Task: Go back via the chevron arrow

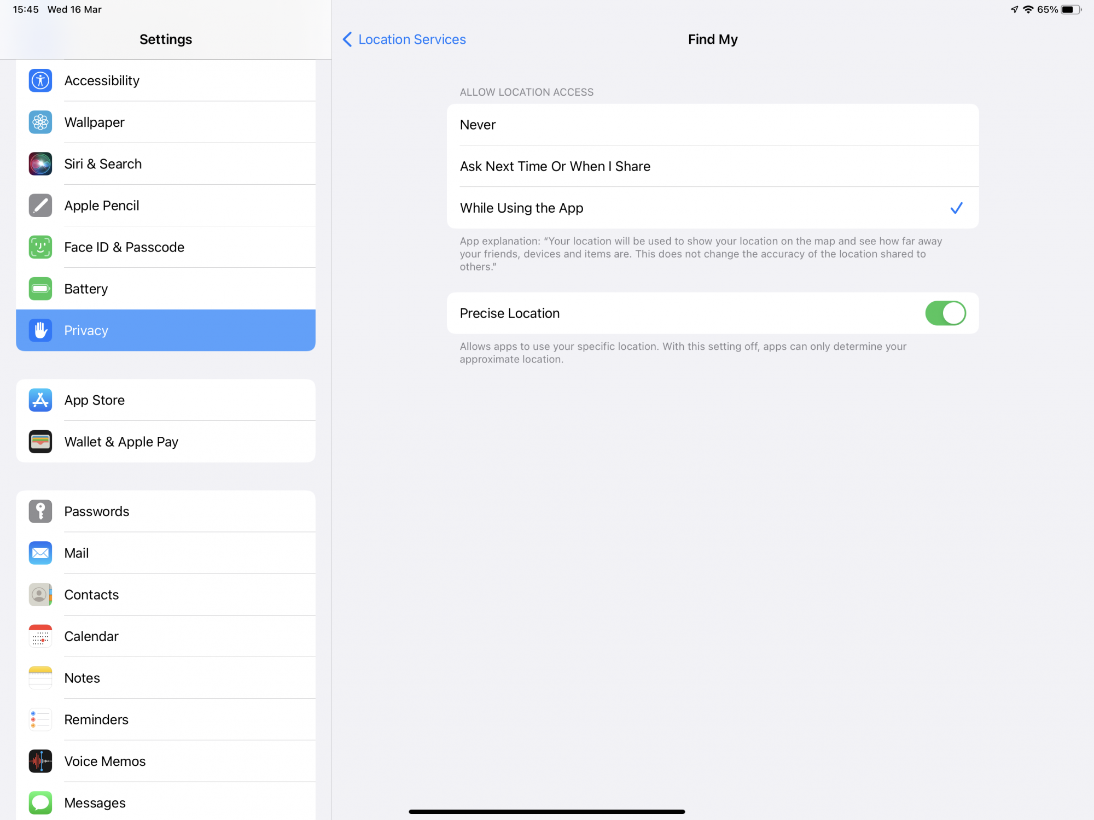Action: click(347, 39)
